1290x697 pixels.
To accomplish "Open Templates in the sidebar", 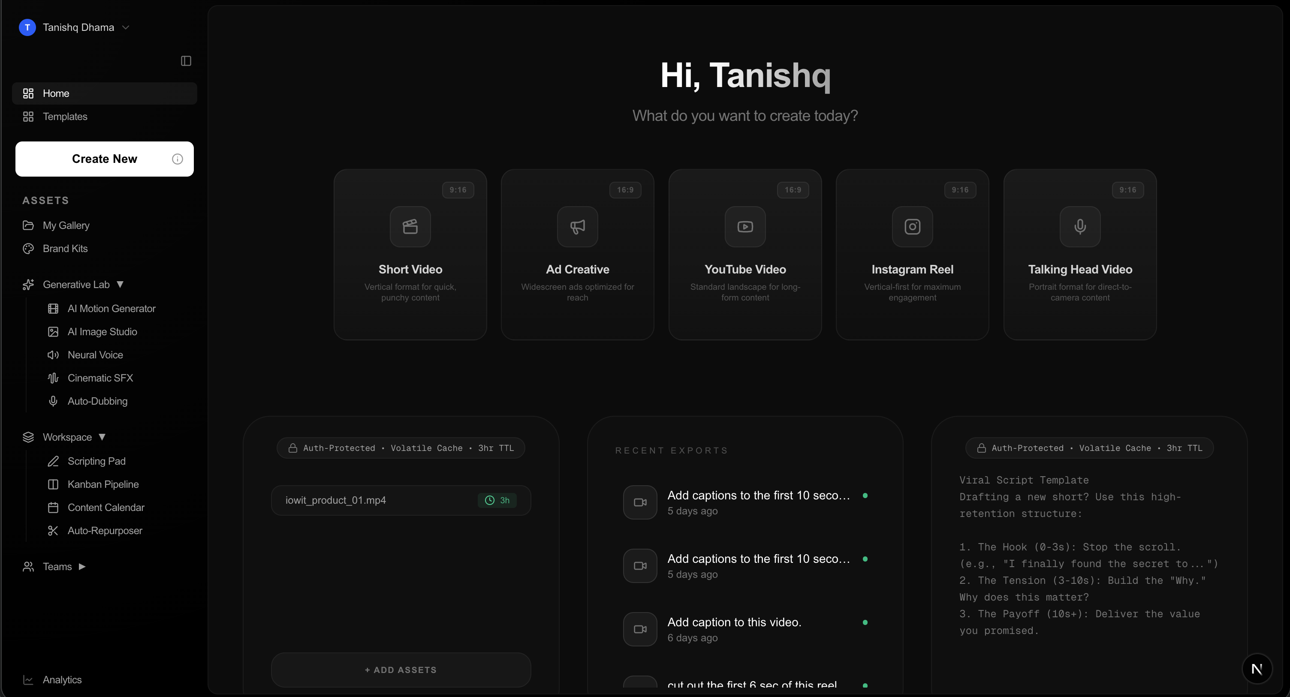I will (x=105, y=116).
